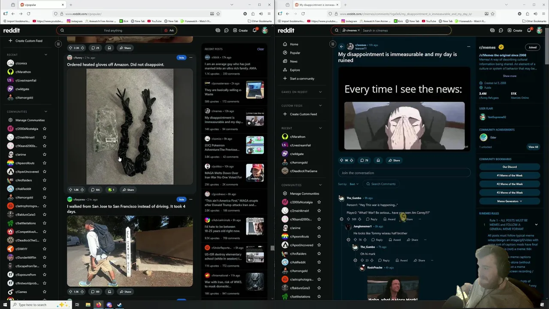Upvote the heated gloves post

pos(71,190)
